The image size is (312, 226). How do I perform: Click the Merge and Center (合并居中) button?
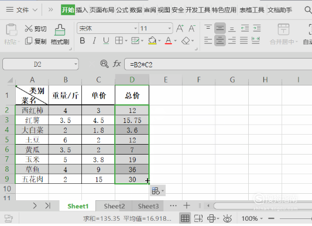coord(283,34)
